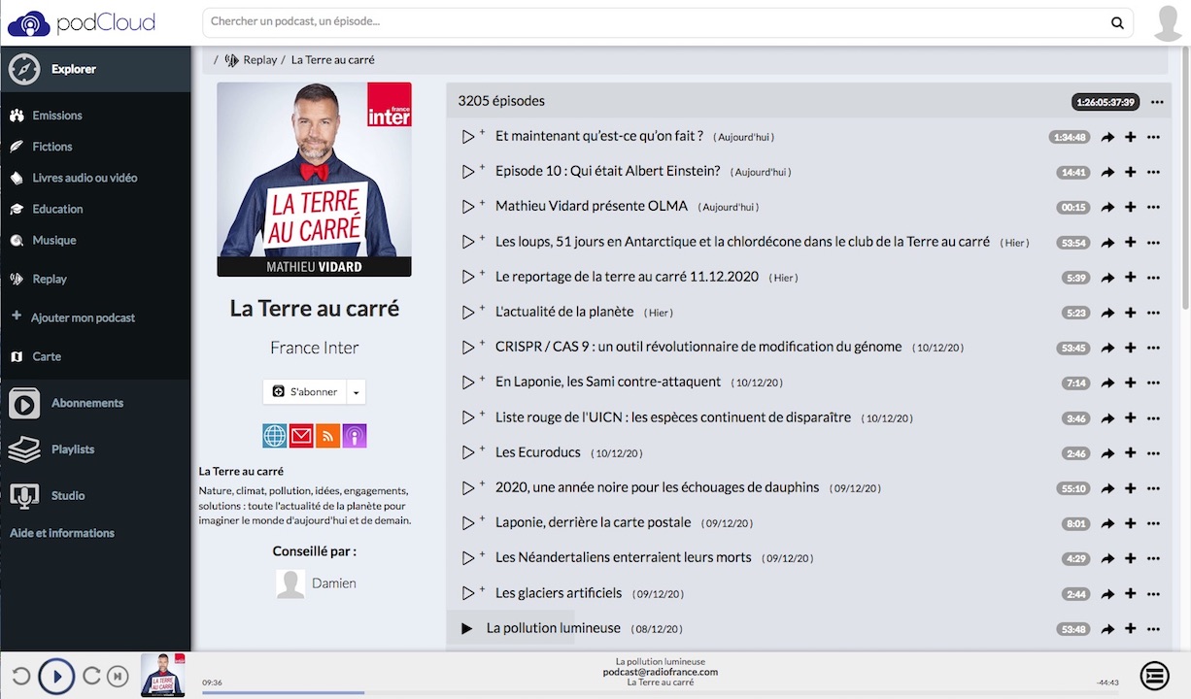Open more options for 'L'actualité de la planète'
This screenshot has width=1191, height=699.
coord(1153,313)
